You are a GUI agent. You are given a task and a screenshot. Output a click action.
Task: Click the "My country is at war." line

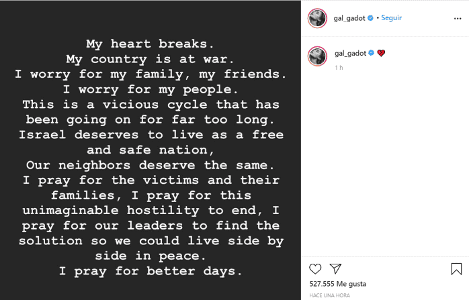151,59
